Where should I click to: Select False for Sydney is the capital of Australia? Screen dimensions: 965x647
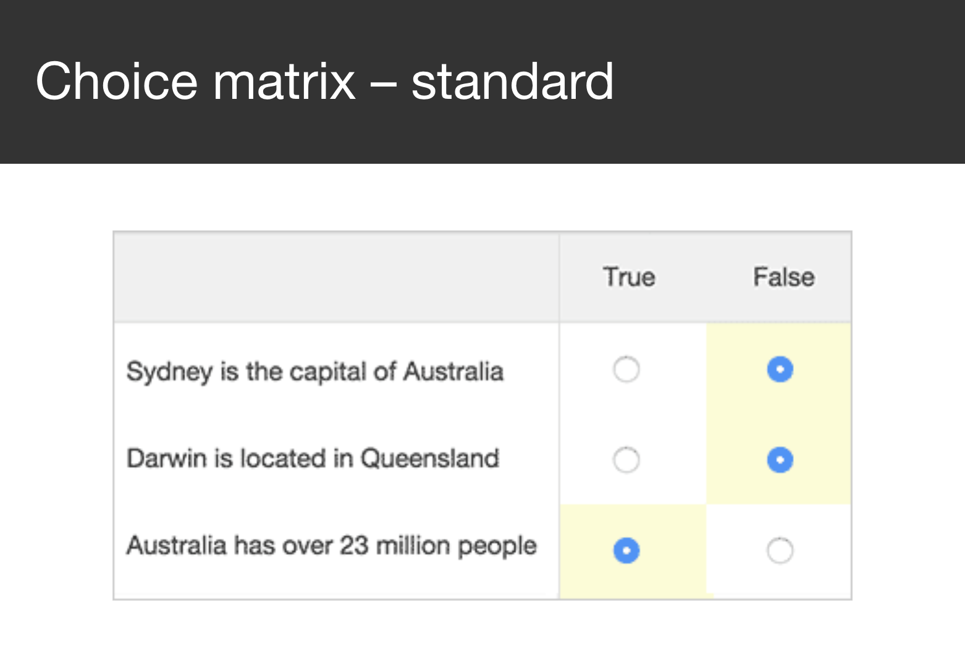coord(780,370)
